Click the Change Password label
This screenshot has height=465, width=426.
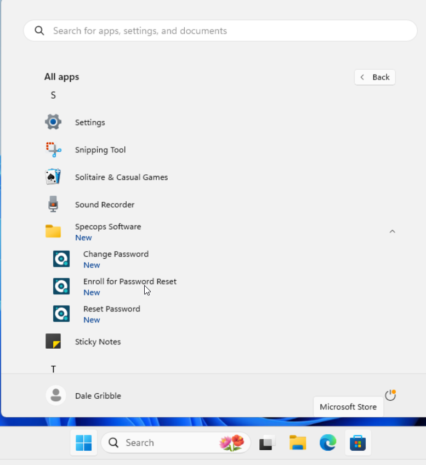click(116, 254)
